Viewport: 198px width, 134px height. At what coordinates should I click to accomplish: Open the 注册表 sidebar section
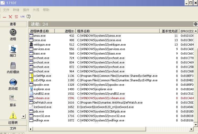point(13,123)
